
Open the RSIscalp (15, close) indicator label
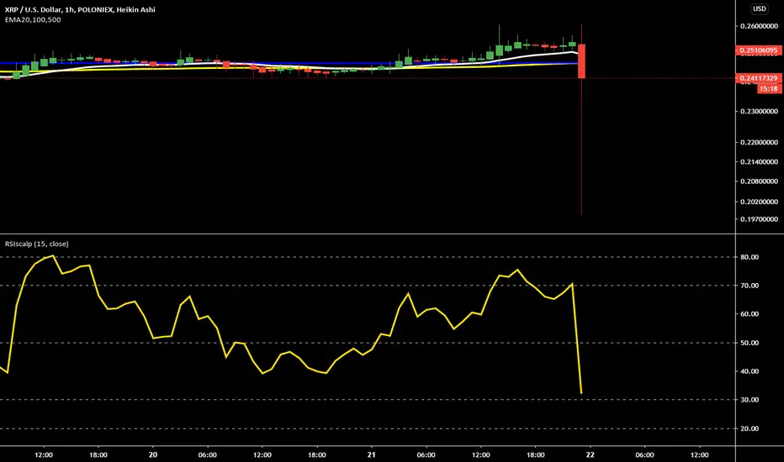[36, 244]
